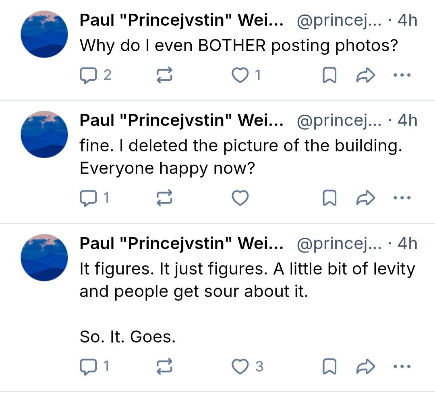Open profile avatar on "deleted the picture" post
Viewport: 435px width, 393px height.
click(45, 134)
